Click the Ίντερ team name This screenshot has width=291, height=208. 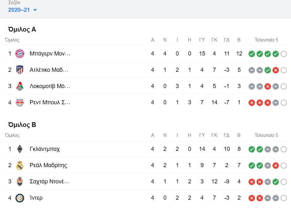point(36,198)
